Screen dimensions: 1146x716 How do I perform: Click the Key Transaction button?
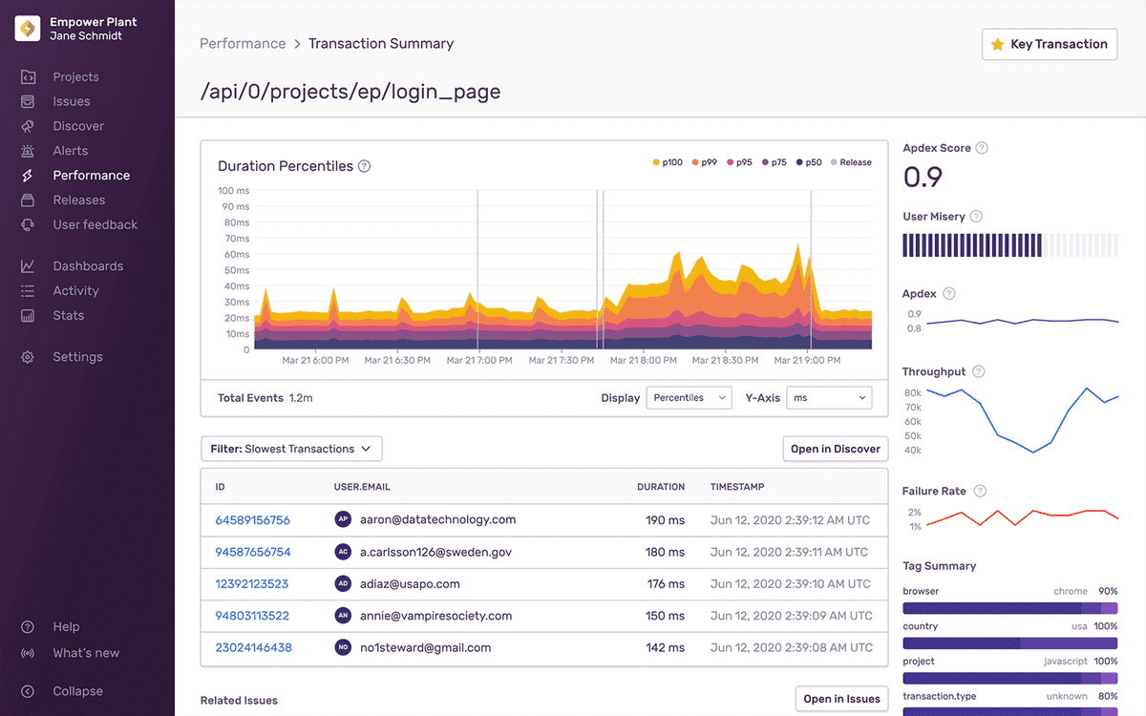pos(1050,44)
